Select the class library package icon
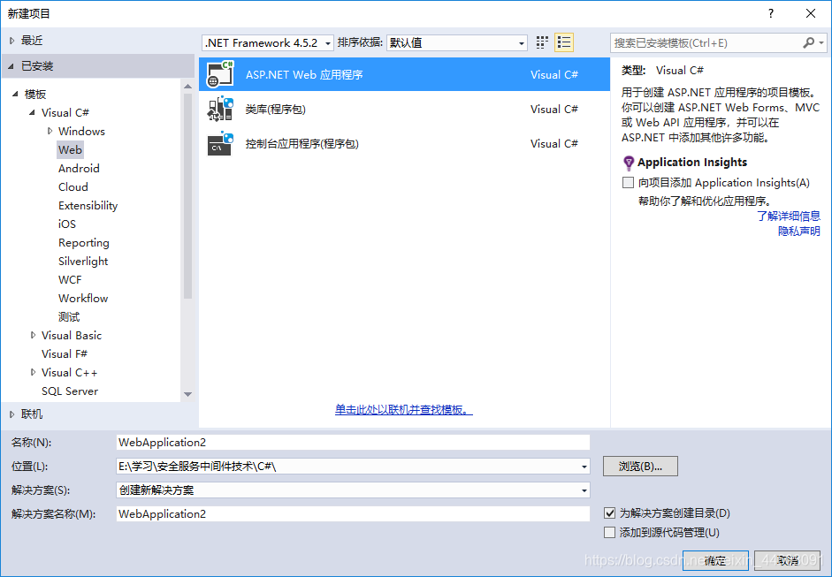832x577 pixels. click(x=220, y=109)
